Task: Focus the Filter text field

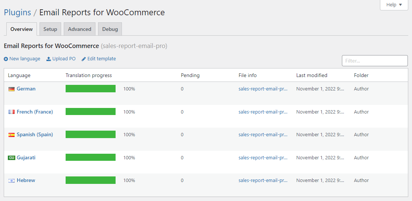Action: (x=375, y=61)
